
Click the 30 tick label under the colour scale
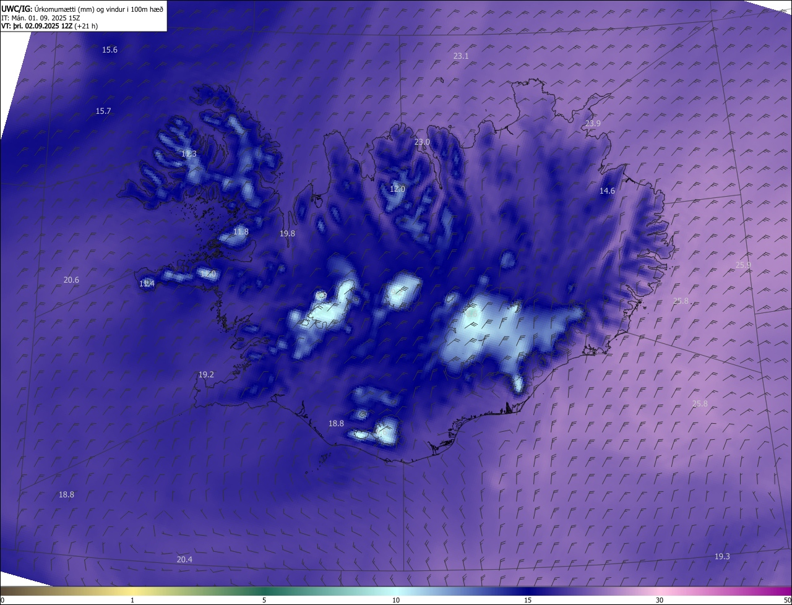point(660,600)
